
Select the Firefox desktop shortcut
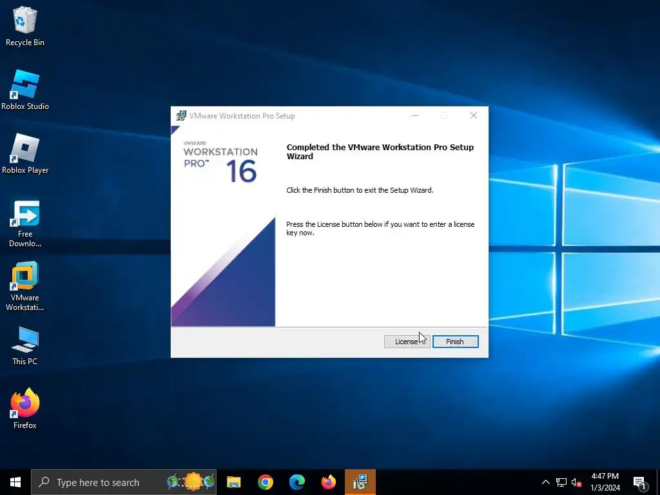[x=25, y=408]
